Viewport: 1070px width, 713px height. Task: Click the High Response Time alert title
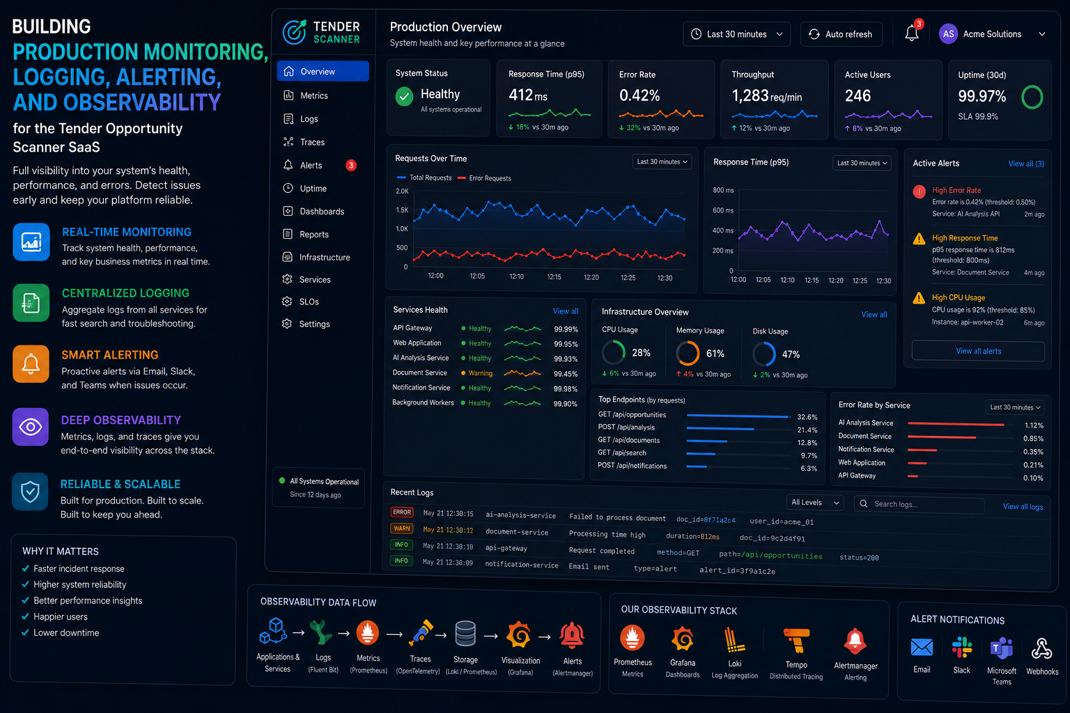[965, 238]
